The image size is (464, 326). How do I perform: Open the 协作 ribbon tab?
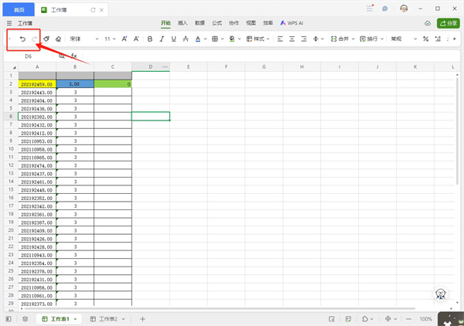click(234, 23)
